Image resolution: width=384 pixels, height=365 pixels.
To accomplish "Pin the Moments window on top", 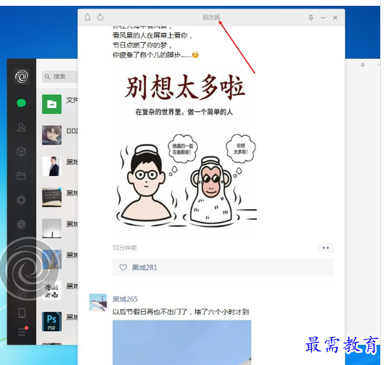I will tap(311, 17).
